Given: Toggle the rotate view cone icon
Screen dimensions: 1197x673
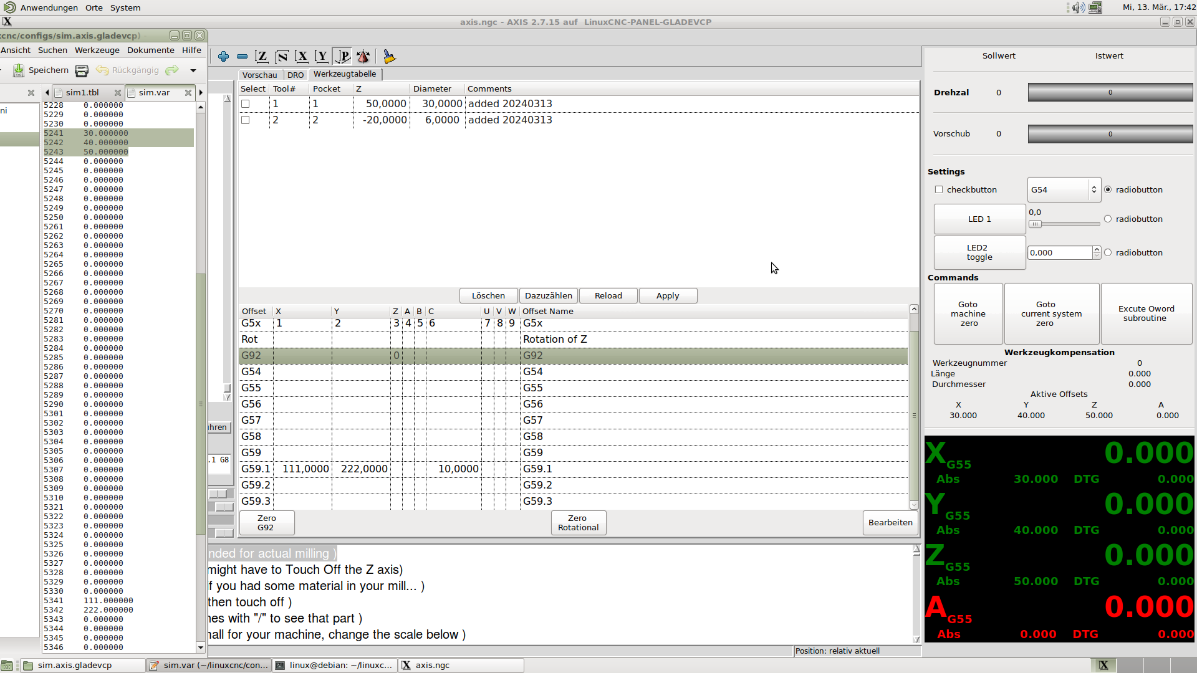Looking at the screenshot, I should (363, 57).
